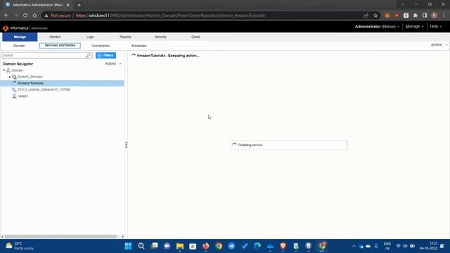Open the top-right Actions dropdown
The width and height of the screenshot is (450, 253).
pos(439,45)
